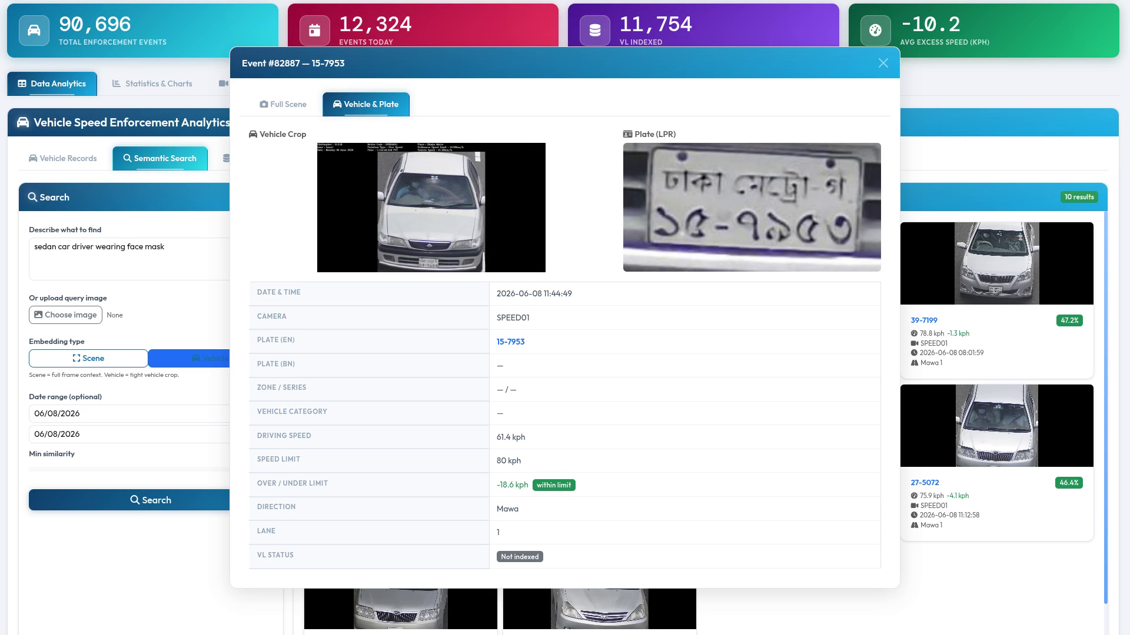Click the Choose image upload button
This screenshot has height=635, width=1130.
point(65,315)
